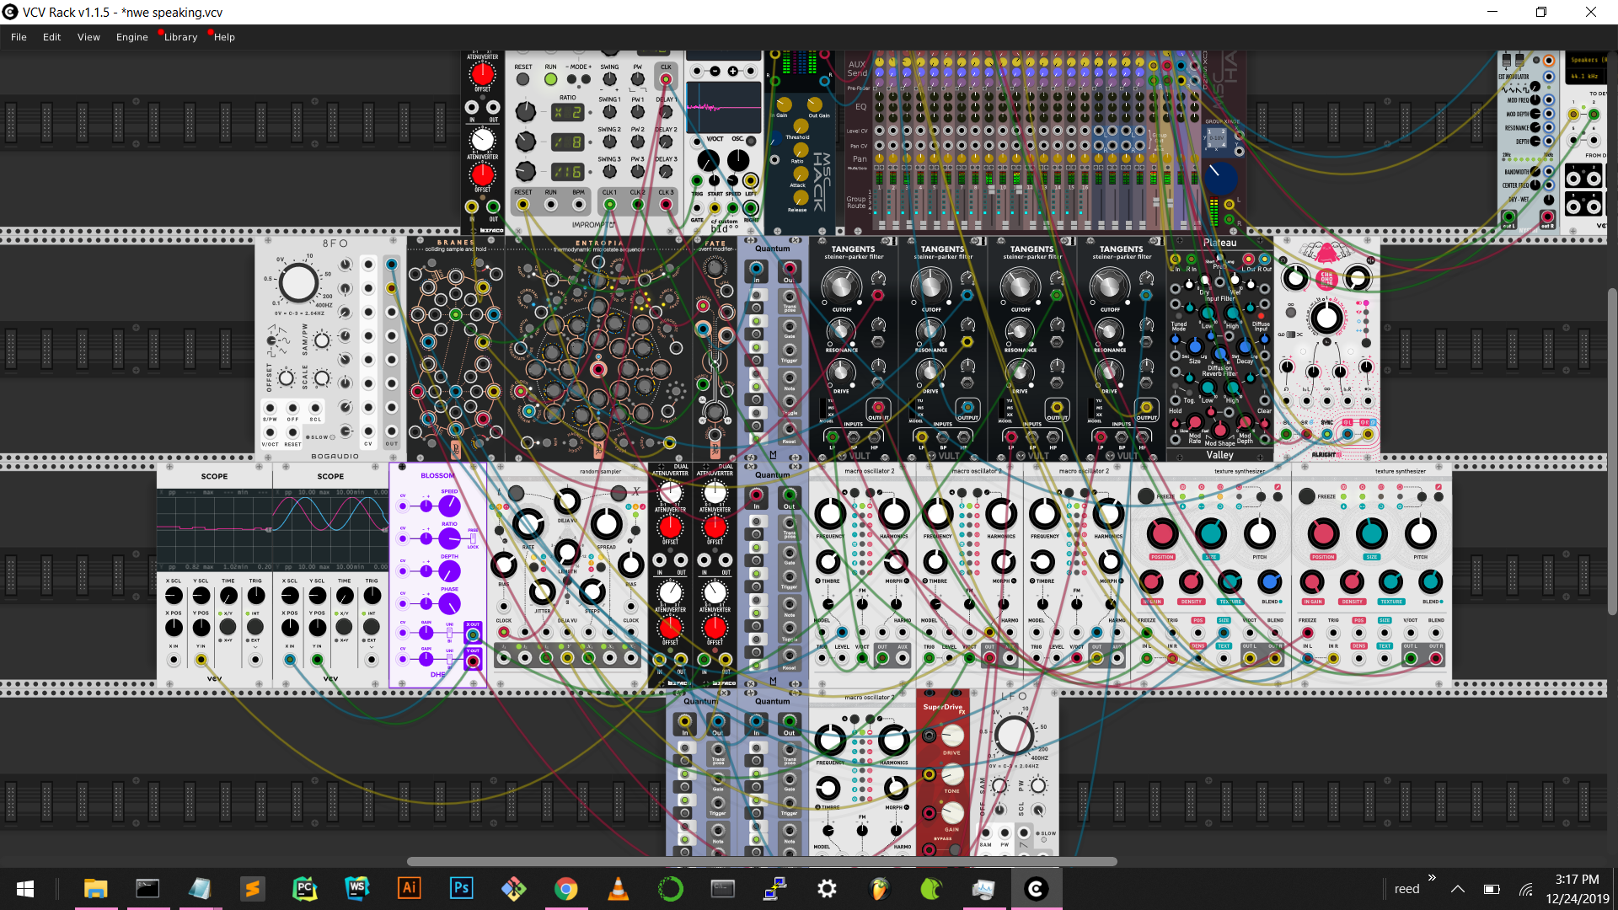
Task: Toggle FREEZE on right texture synthesizer
Action: pyautogui.click(x=1306, y=496)
